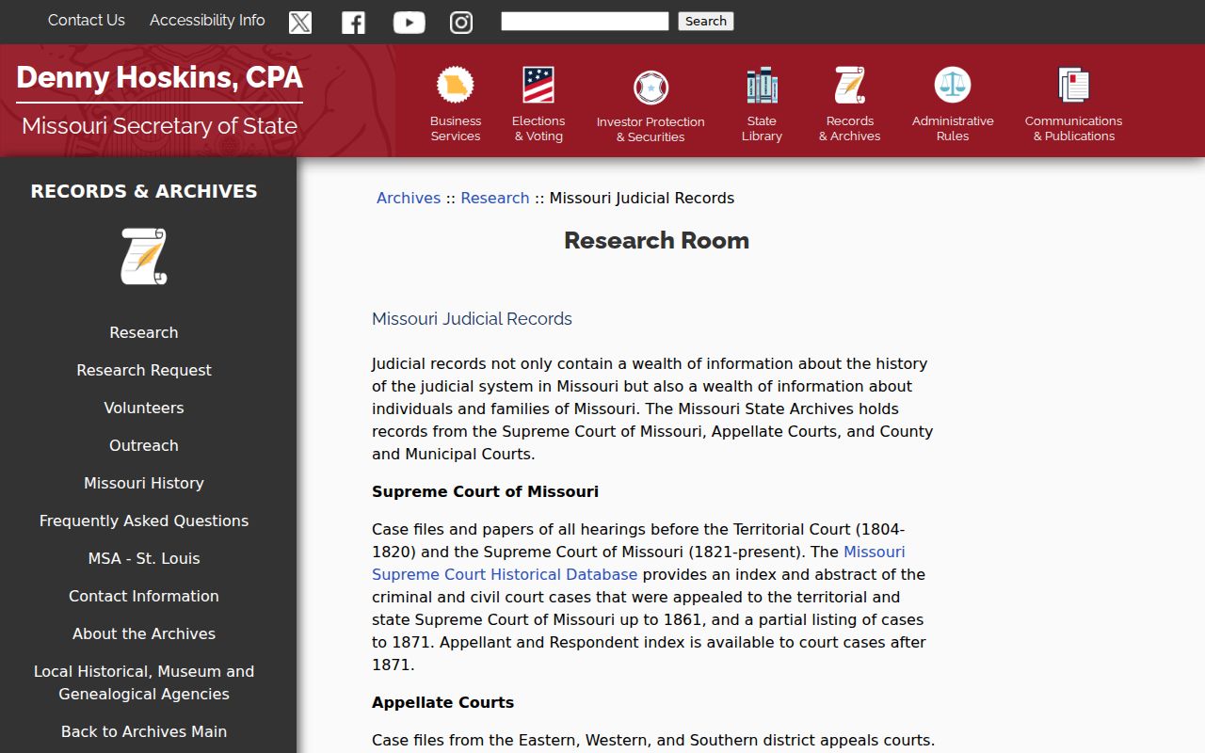This screenshot has width=1205, height=753.
Task: Open the Instagram profile icon
Action: tap(461, 22)
